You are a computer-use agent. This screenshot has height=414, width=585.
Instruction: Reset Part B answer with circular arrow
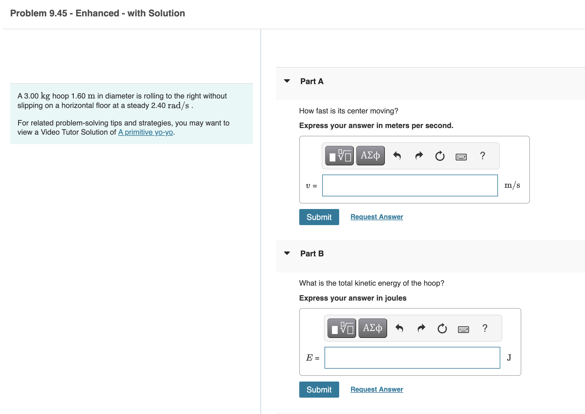[x=442, y=328]
